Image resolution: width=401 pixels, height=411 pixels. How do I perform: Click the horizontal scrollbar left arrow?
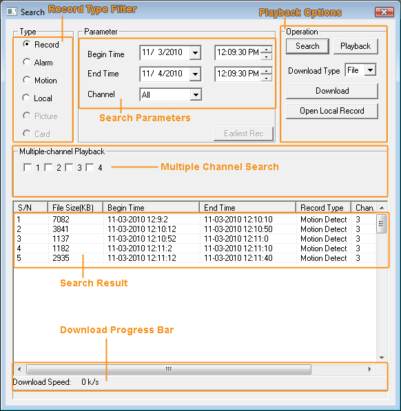tap(19, 369)
